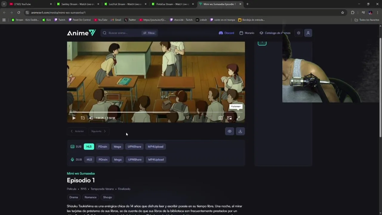Open the Mimi wo Sumaseba series link
This screenshot has width=382, height=215.
tap(81, 173)
